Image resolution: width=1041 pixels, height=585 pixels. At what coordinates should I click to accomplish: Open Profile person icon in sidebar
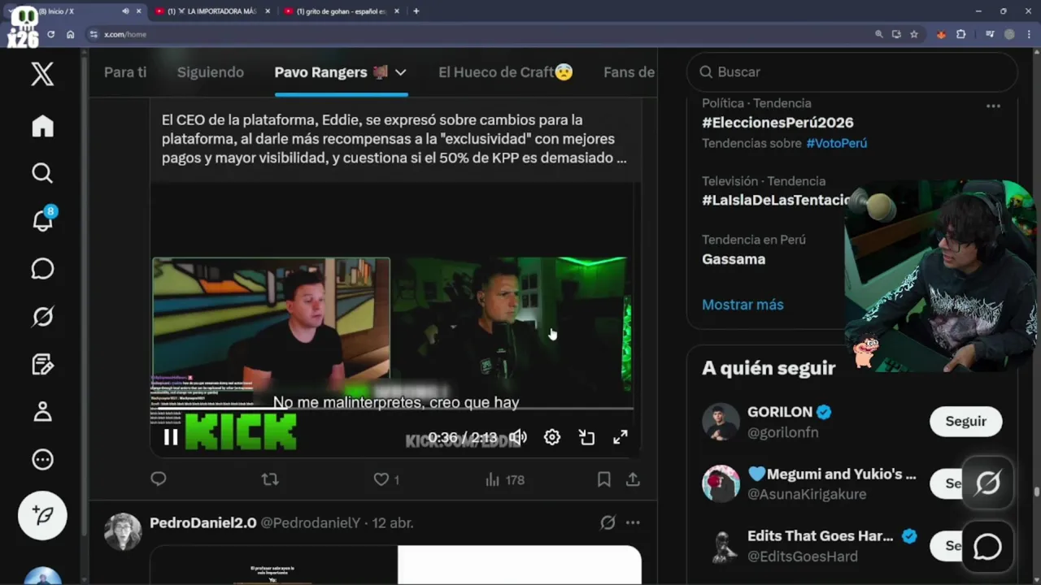(x=42, y=412)
